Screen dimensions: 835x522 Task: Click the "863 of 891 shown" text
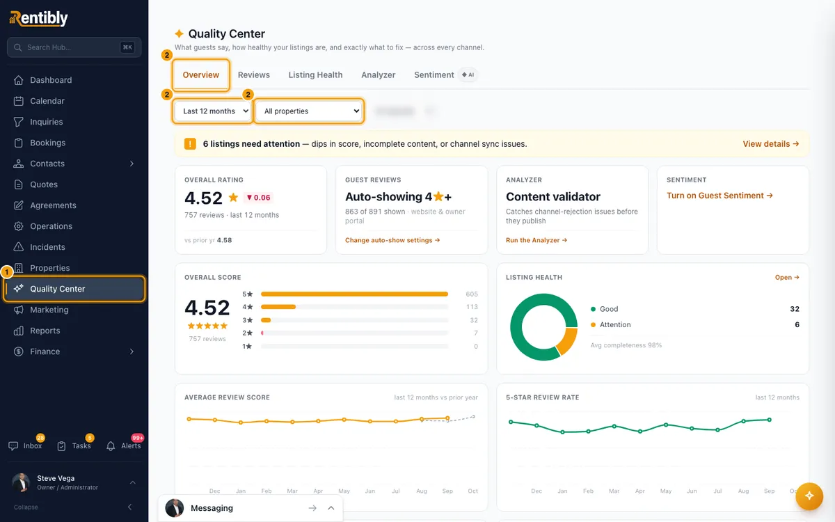click(375, 212)
